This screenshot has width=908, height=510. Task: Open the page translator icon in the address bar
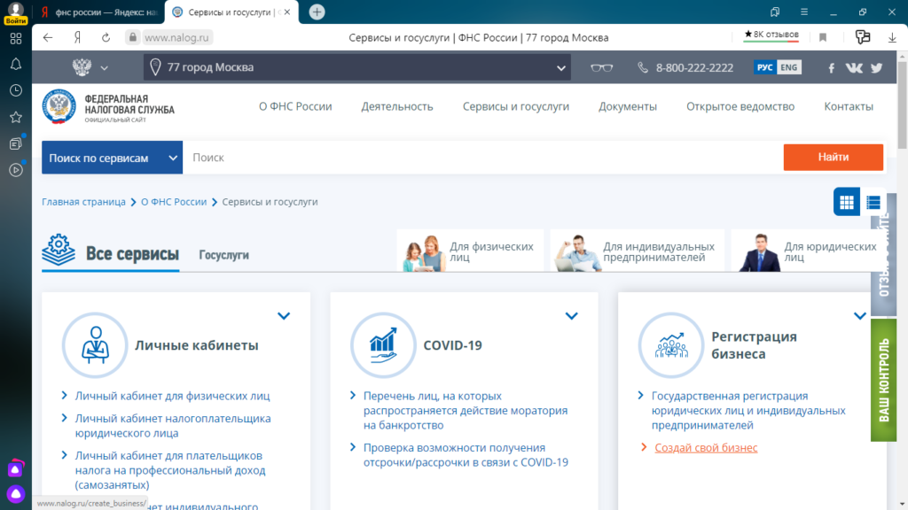click(x=863, y=37)
